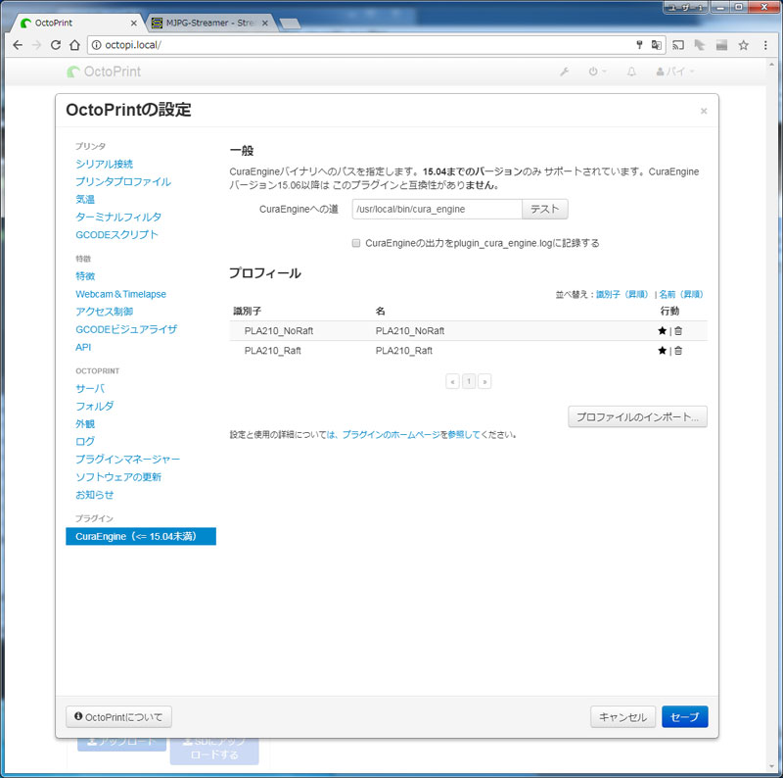Viewport: 783px width, 778px height.
Task: Focus the CuraEngine path input field
Action: (x=437, y=209)
